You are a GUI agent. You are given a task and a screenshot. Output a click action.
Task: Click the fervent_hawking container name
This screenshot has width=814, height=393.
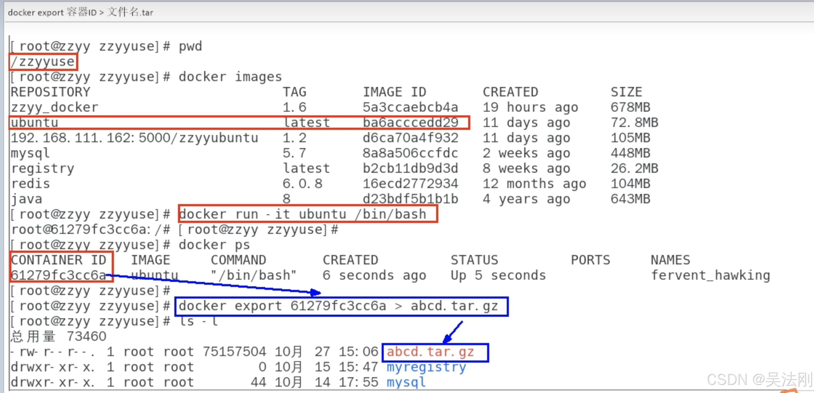[710, 276]
